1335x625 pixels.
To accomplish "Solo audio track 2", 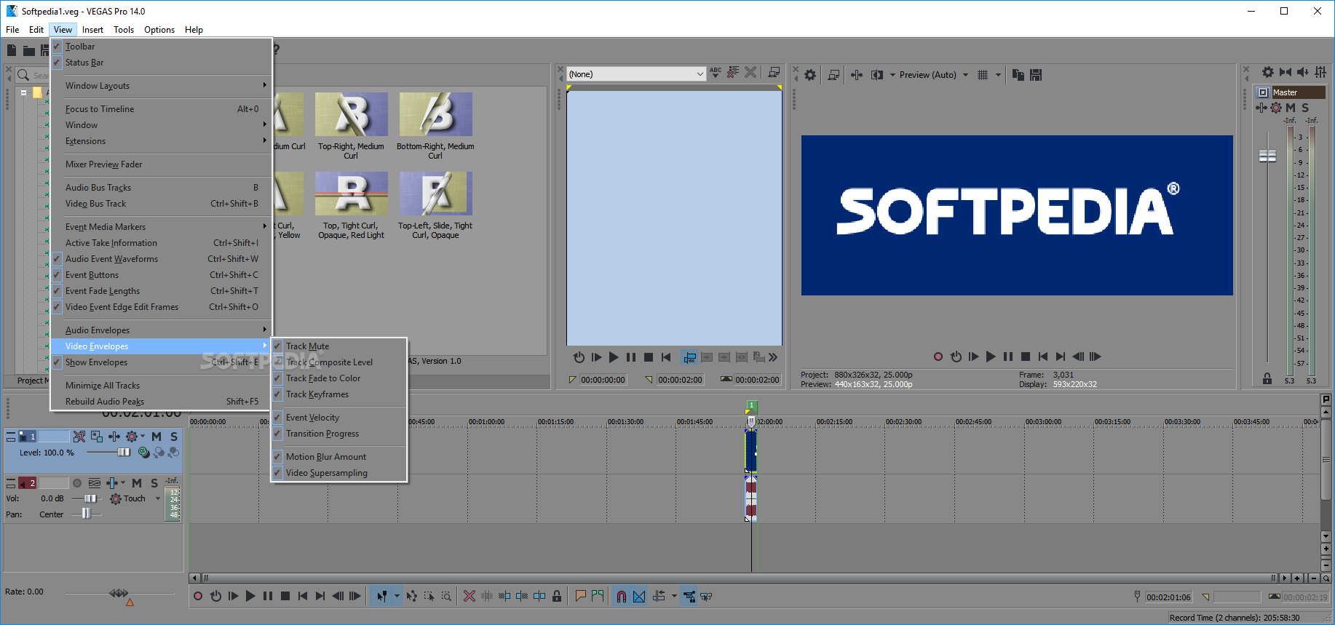I will click(x=154, y=483).
